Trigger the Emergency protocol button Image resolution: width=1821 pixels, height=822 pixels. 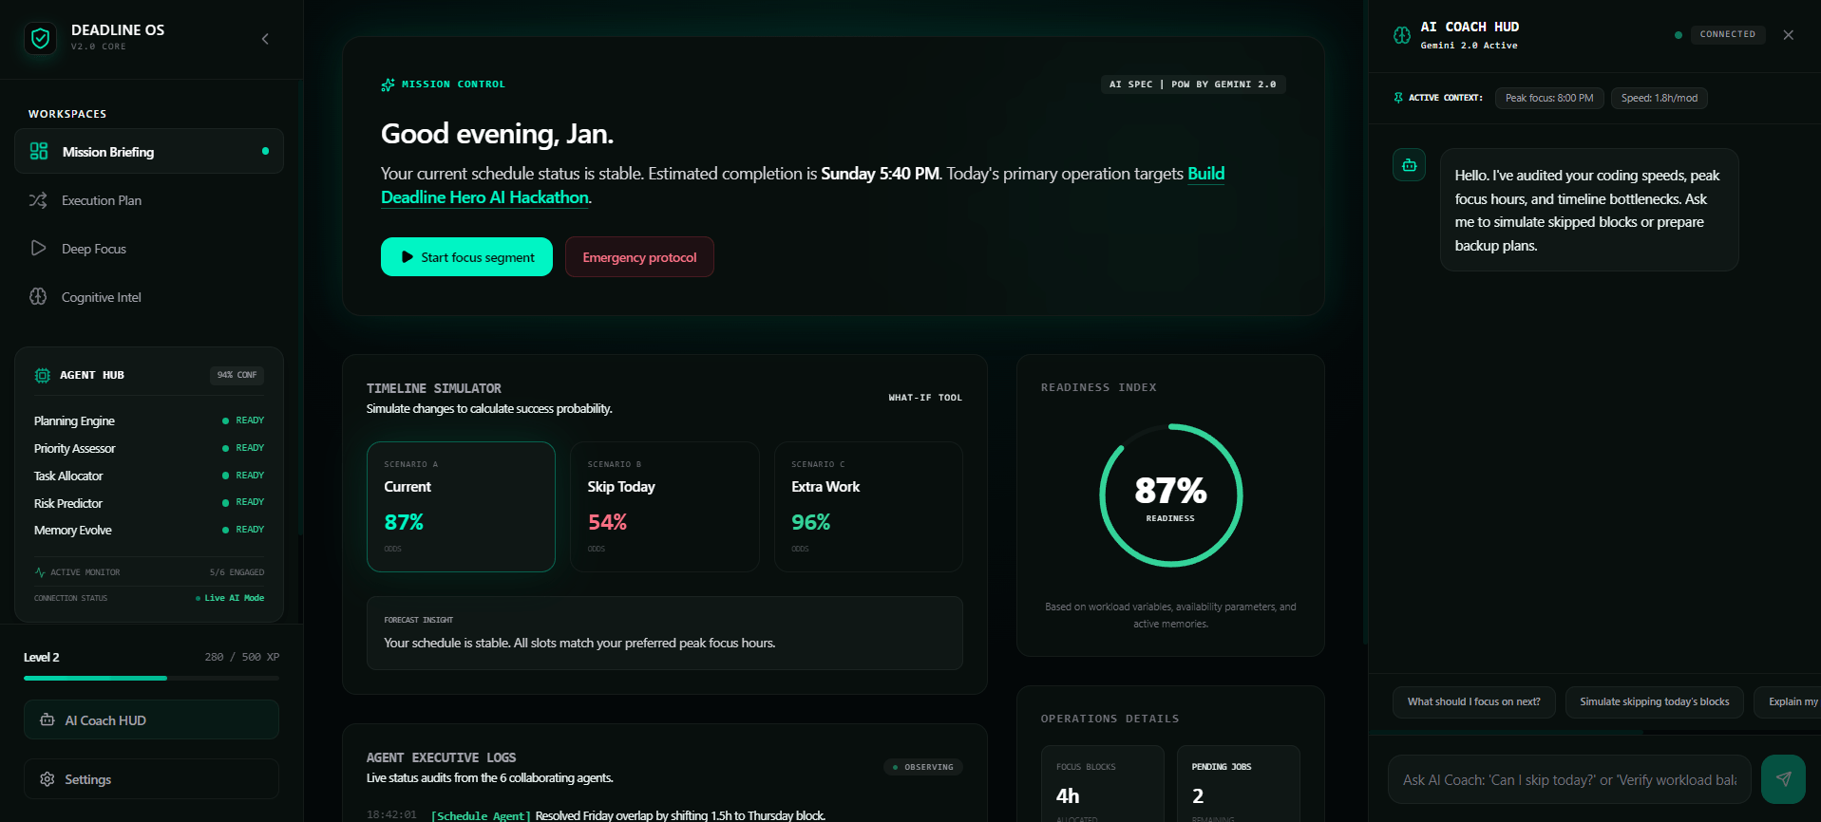(639, 257)
